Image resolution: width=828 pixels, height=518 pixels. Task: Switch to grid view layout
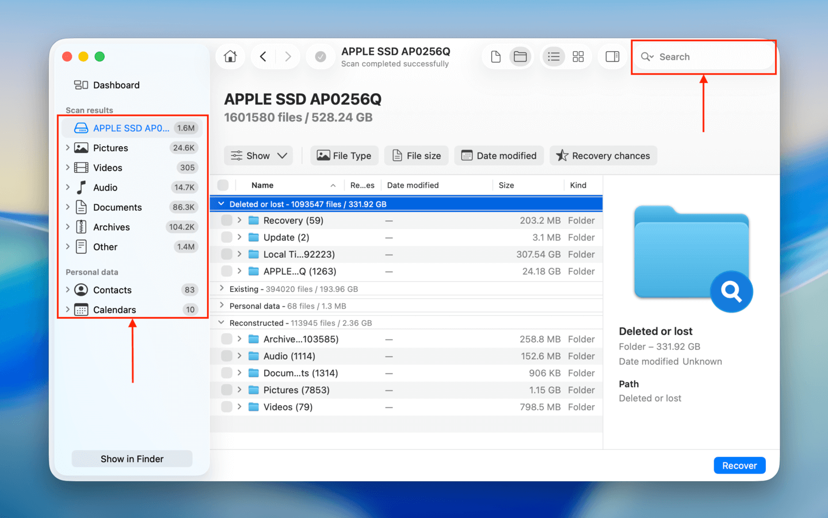(x=578, y=56)
